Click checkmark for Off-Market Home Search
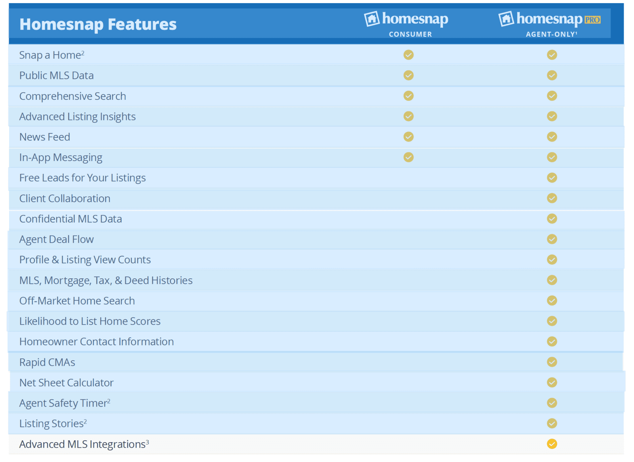Viewport: 634px width, 462px height. 552,300
